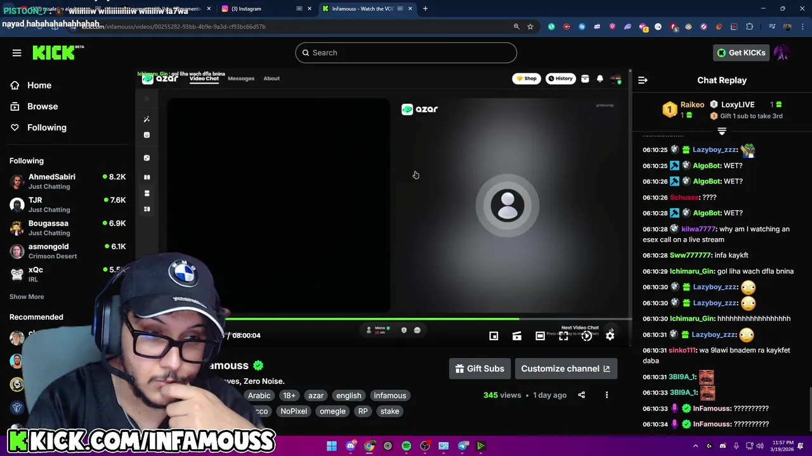This screenshot has height=456, width=812.
Task: Open Chrome zoom magnifier icon
Action: [516, 27]
